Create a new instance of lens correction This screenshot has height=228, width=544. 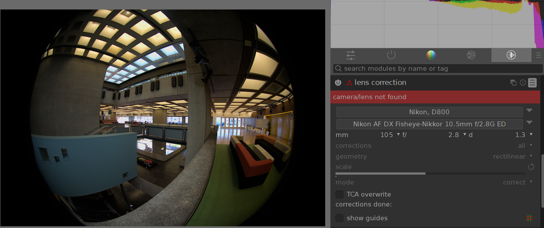coord(513,83)
